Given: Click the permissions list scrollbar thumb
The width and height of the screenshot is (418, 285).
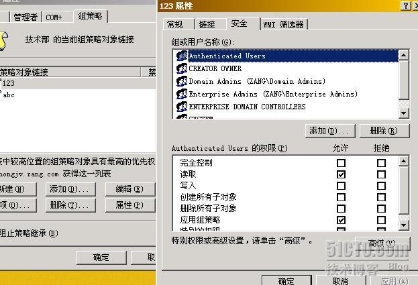Looking at the screenshot, I should (404, 190).
